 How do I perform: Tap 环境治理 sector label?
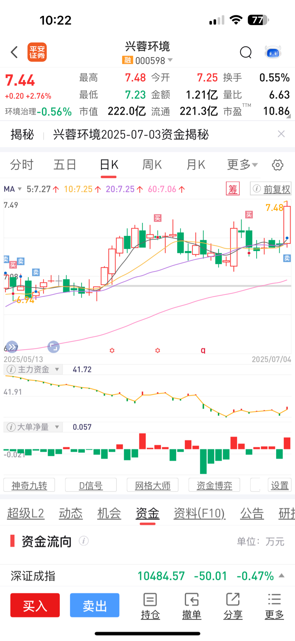tap(21, 112)
